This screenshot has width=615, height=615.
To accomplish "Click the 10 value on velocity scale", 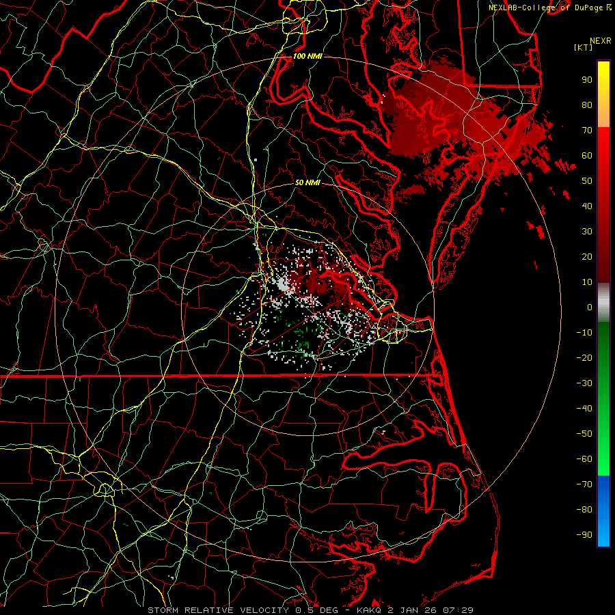I will click(x=587, y=282).
